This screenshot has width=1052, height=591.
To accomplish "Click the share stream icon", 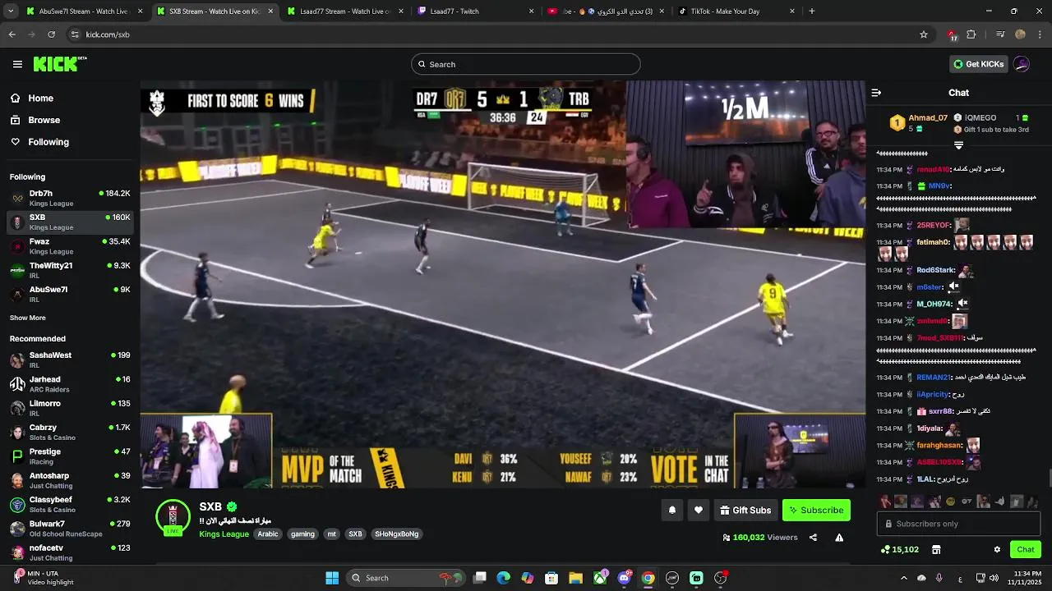I will pos(813,538).
